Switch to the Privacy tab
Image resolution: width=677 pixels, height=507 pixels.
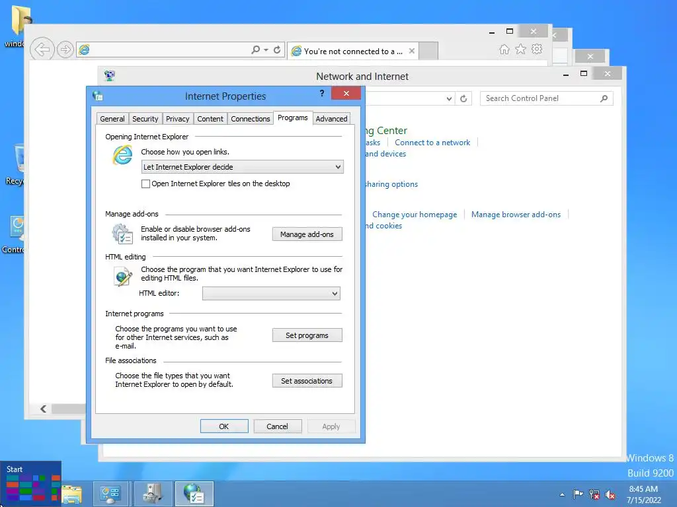pyautogui.click(x=177, y=119)
